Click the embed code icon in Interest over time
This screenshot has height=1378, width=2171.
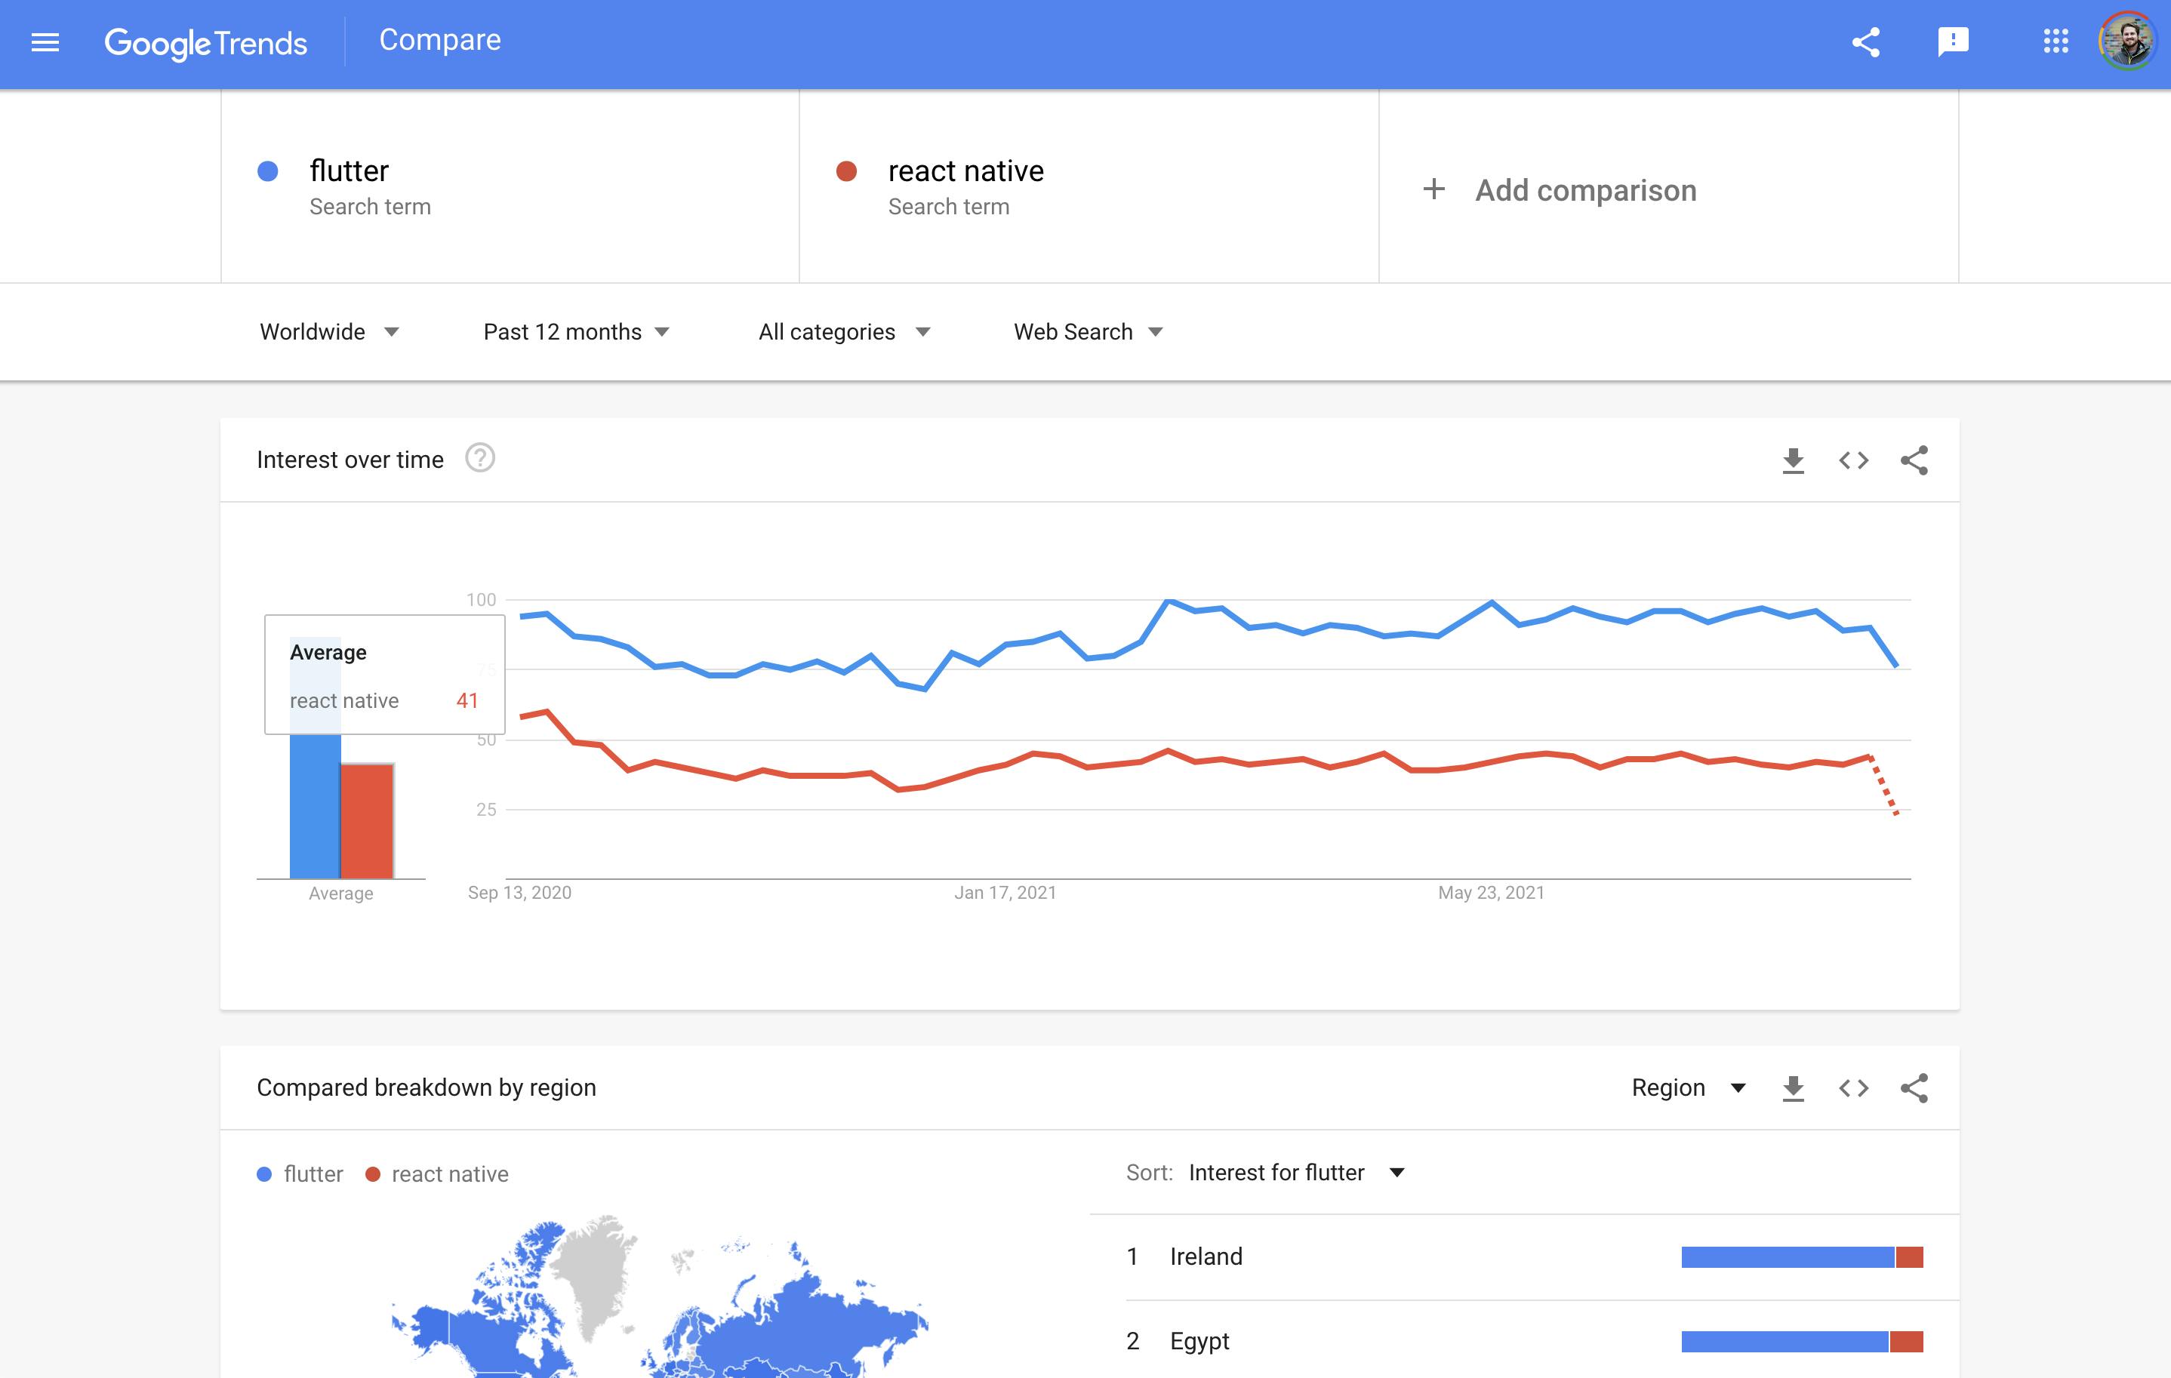click(1853, 460)
